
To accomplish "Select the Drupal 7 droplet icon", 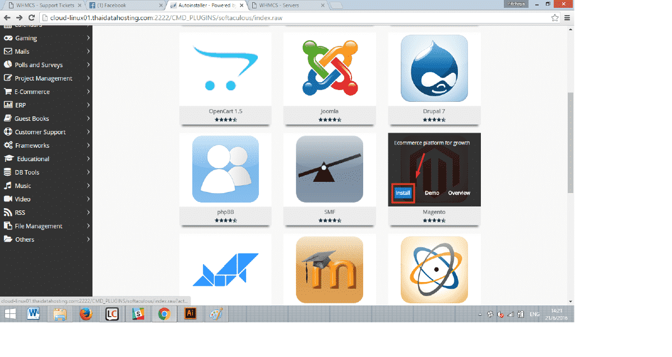I will tap(434, 68).
